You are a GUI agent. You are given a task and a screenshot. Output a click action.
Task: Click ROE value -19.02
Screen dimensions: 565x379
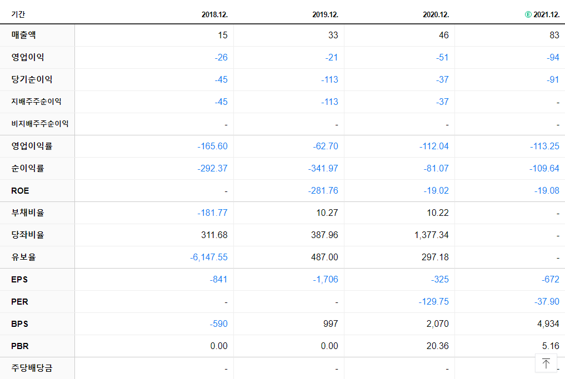click(436, 191)
